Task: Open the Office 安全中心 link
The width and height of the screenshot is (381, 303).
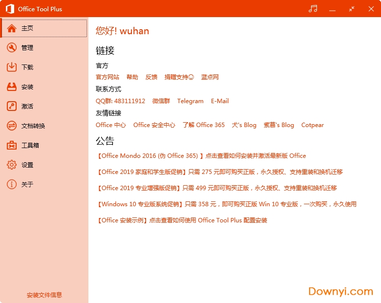Action: [154, 125]
